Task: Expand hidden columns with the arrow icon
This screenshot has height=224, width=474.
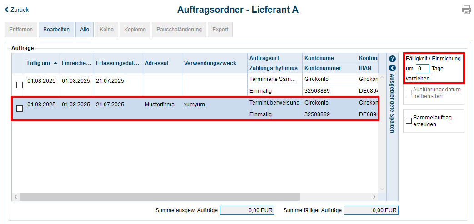Action: coord(393,68)
